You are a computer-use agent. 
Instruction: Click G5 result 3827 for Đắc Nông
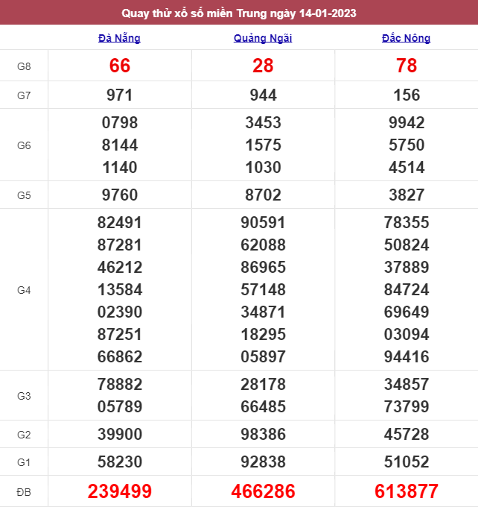[407, 195]
